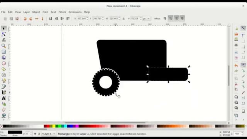Click the Redo icon in commands bar
Screen dimensions: 247x139
point(236,71)
